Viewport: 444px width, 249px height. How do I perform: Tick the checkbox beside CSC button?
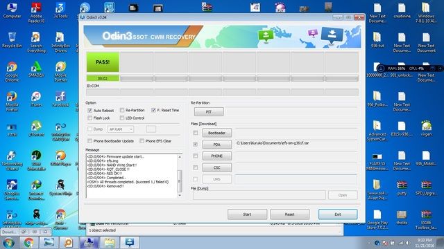(196, 167)
